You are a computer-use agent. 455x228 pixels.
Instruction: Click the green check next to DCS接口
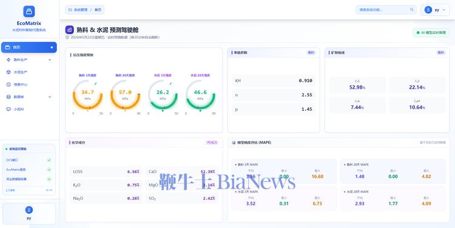[x=49, y=160]
